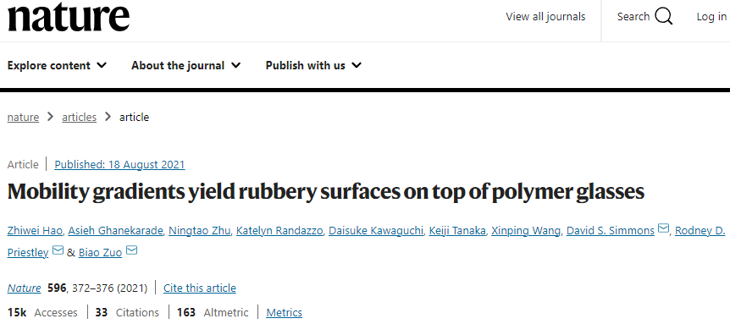Click the Nature logo
This screenshot has height=324, width=730.
(x=69, y=18)
